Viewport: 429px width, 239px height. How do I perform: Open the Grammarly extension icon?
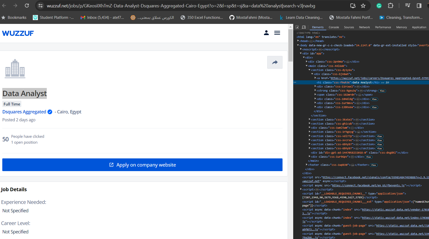click(x=379, y=6)
